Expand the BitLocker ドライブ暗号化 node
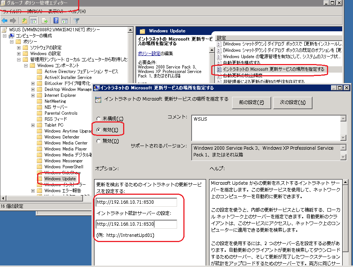The image size is (353, 267). (x=33, y=83)
